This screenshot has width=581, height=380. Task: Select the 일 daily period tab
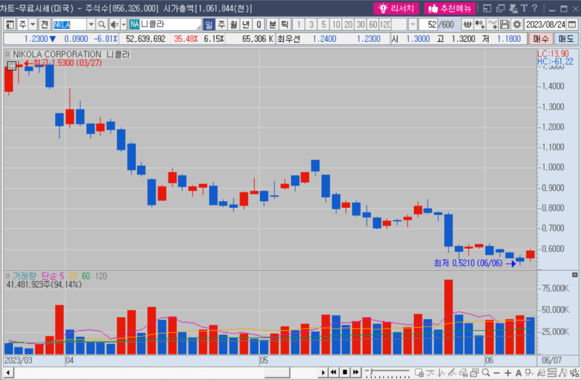209,24
